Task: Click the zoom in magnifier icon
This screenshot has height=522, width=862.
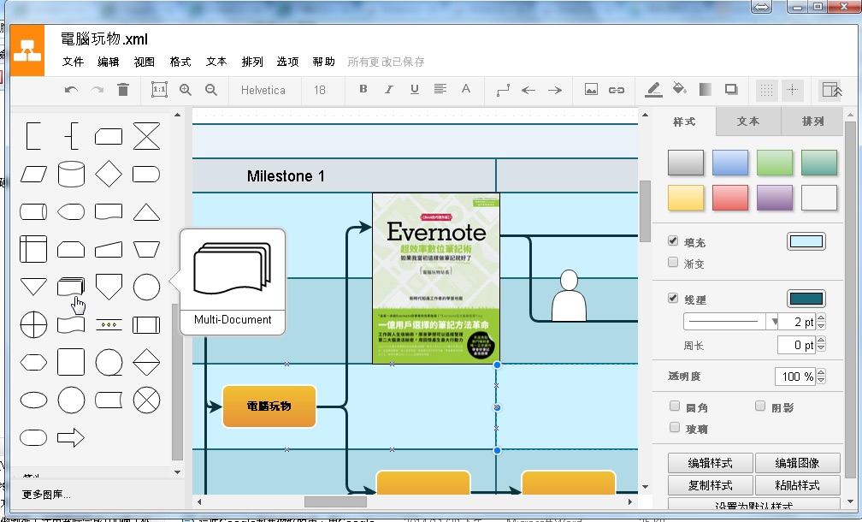Action: tap(186, 90)
